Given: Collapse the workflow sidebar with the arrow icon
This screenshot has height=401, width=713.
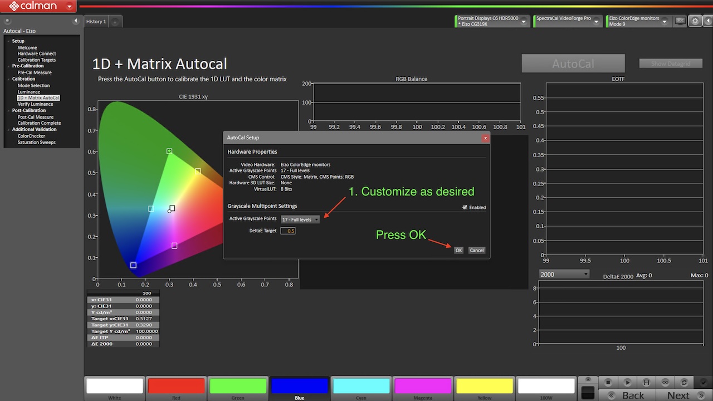Looking at the screenshot, I should pyautogui.click(x=76, y=21).
